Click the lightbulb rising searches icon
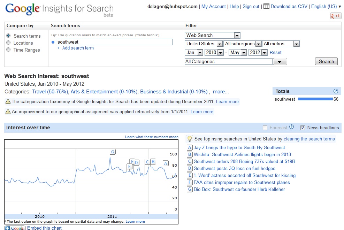This screenshot has height=230, width=344. pyautogui.click(x=190, y=139)
